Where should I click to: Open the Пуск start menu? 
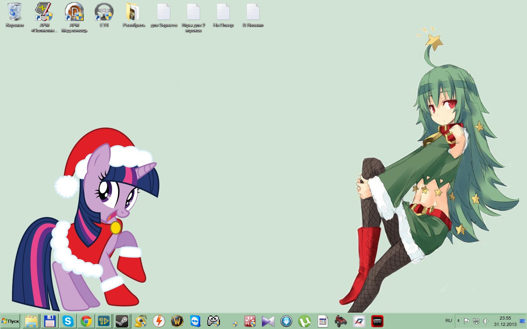pyautogui.click(x=10, y=321)
